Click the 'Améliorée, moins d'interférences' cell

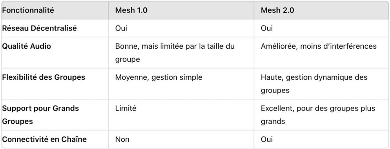click(x=319, y=46)
